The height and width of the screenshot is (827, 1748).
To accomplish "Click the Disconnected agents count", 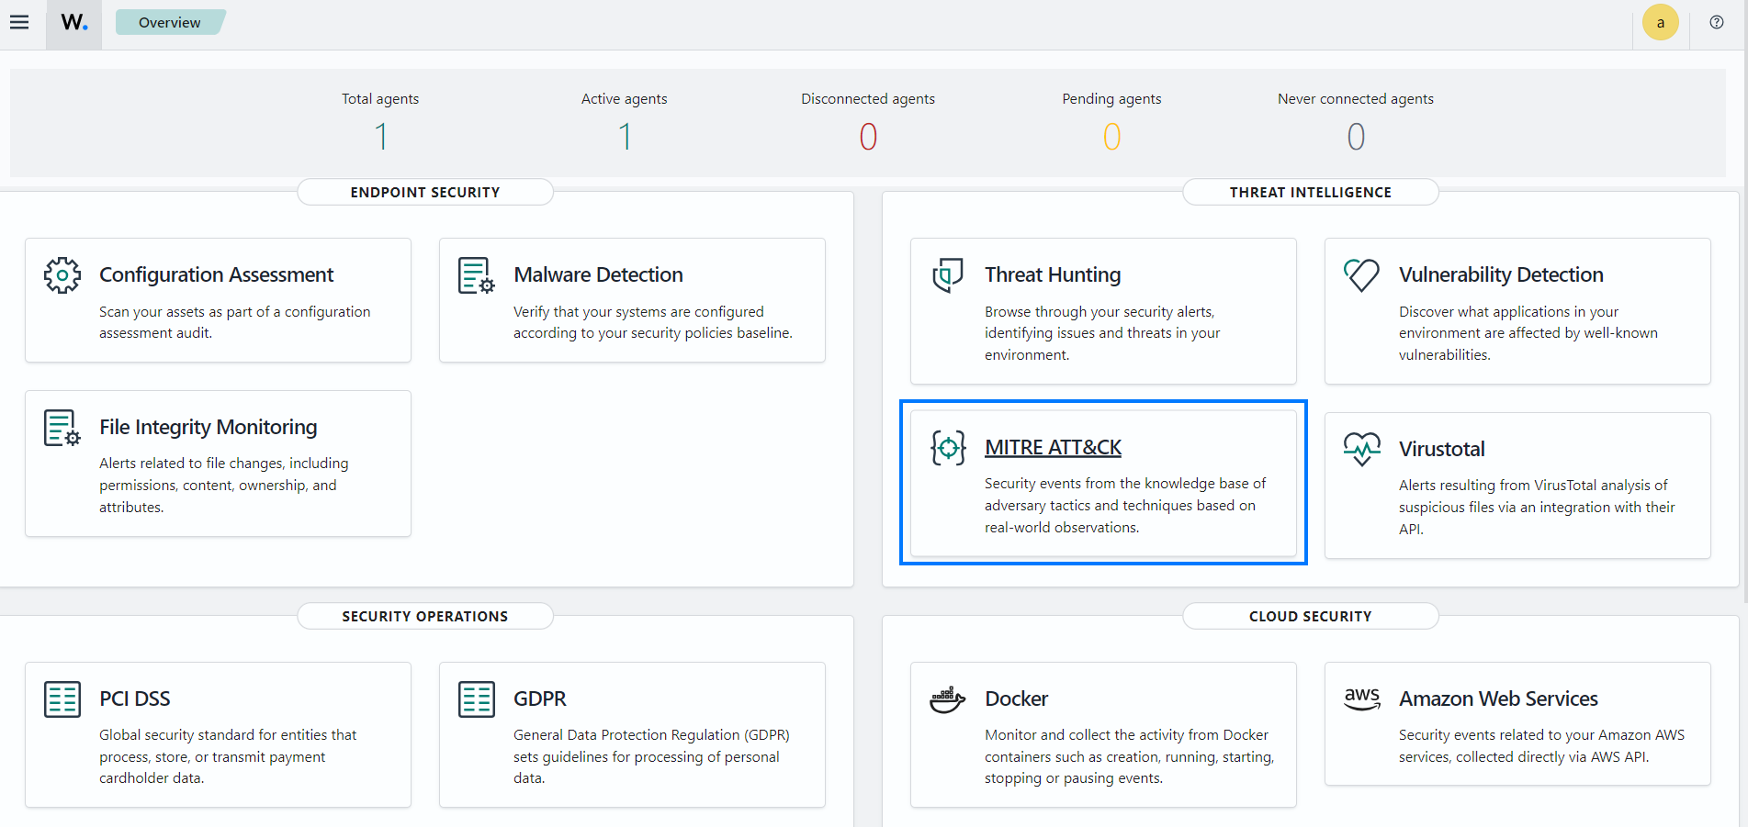I will point(868,137).
